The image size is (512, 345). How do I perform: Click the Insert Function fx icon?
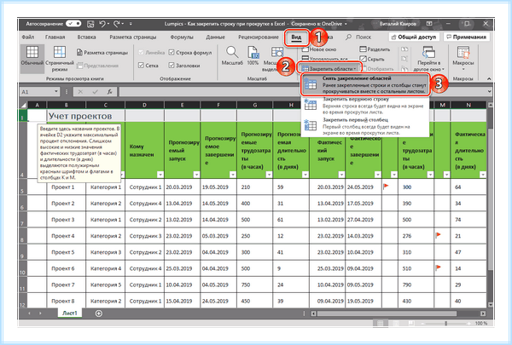tap(110, 92)
